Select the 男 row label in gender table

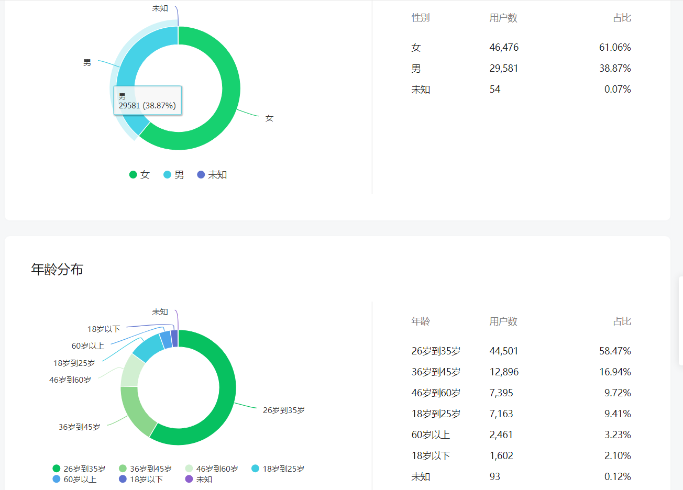(416, 69)
